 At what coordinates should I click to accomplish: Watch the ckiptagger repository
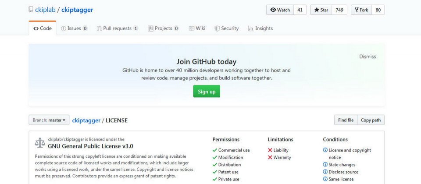click(x=280, y=10)
